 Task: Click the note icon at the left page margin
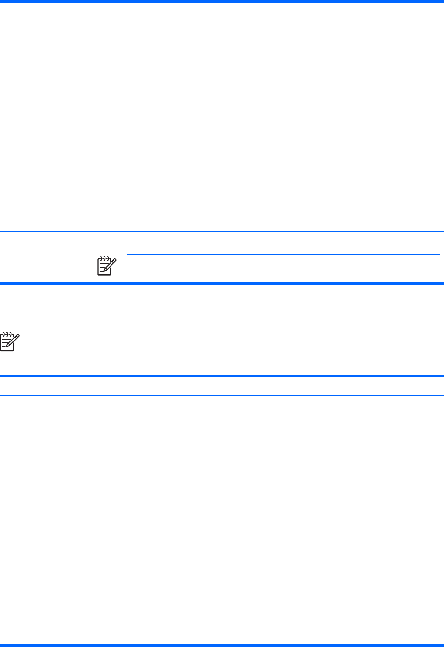(9, 342)
